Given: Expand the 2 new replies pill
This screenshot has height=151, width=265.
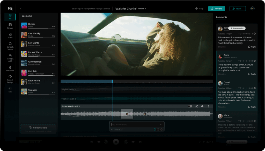Looking at the screenshot, I should pyautogui.click(x=237, y=28).
